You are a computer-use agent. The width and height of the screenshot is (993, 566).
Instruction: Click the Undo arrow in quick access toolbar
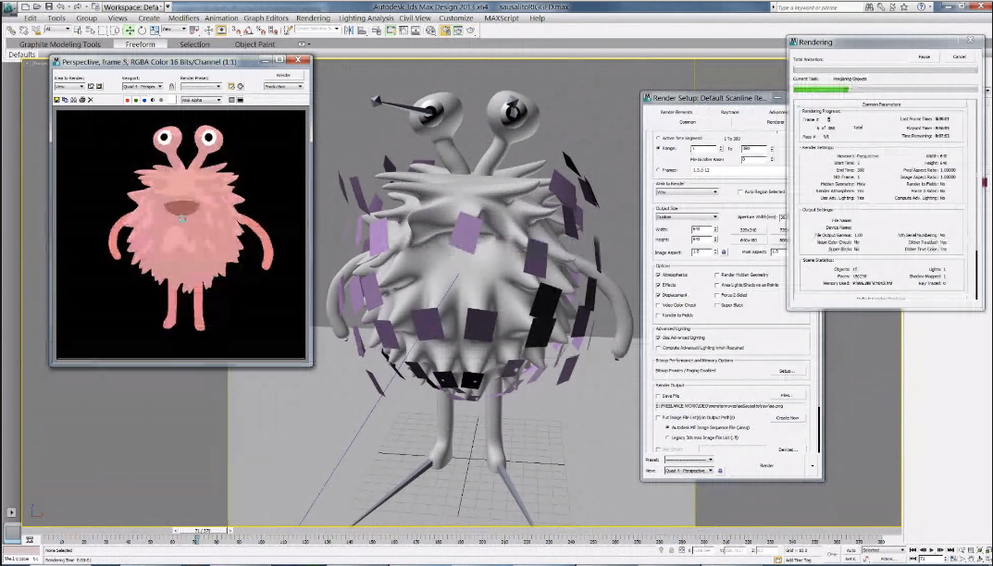tap(58, 6)
